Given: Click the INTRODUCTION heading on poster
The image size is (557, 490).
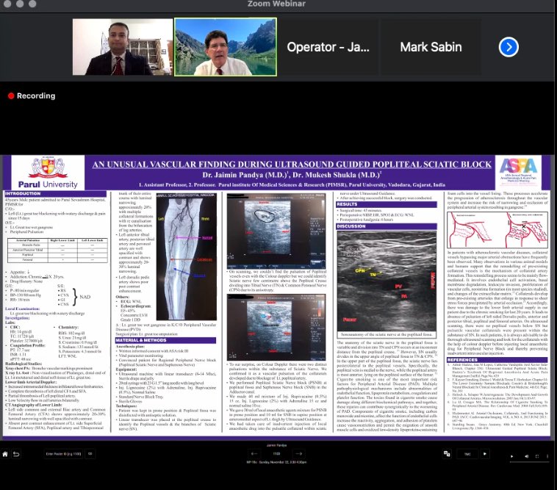Looking at the screenshot, I should 55,193.
